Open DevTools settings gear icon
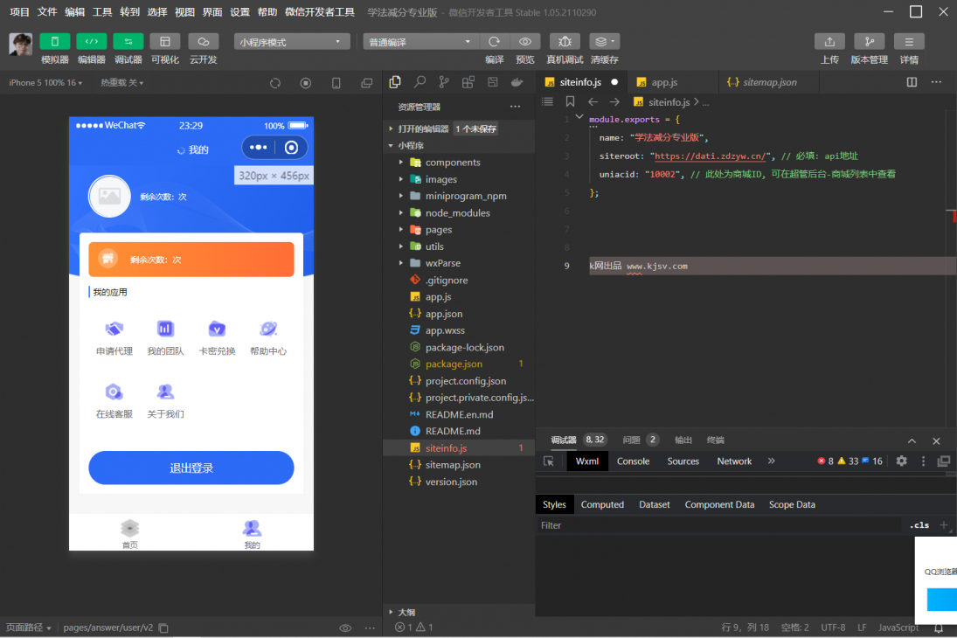The width and height of the screenshot is (957, 638). click(901, 461)
